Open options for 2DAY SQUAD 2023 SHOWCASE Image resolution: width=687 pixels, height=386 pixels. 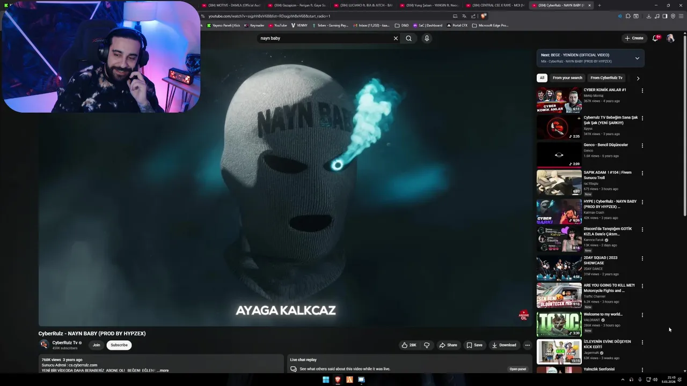pos(642,258)
